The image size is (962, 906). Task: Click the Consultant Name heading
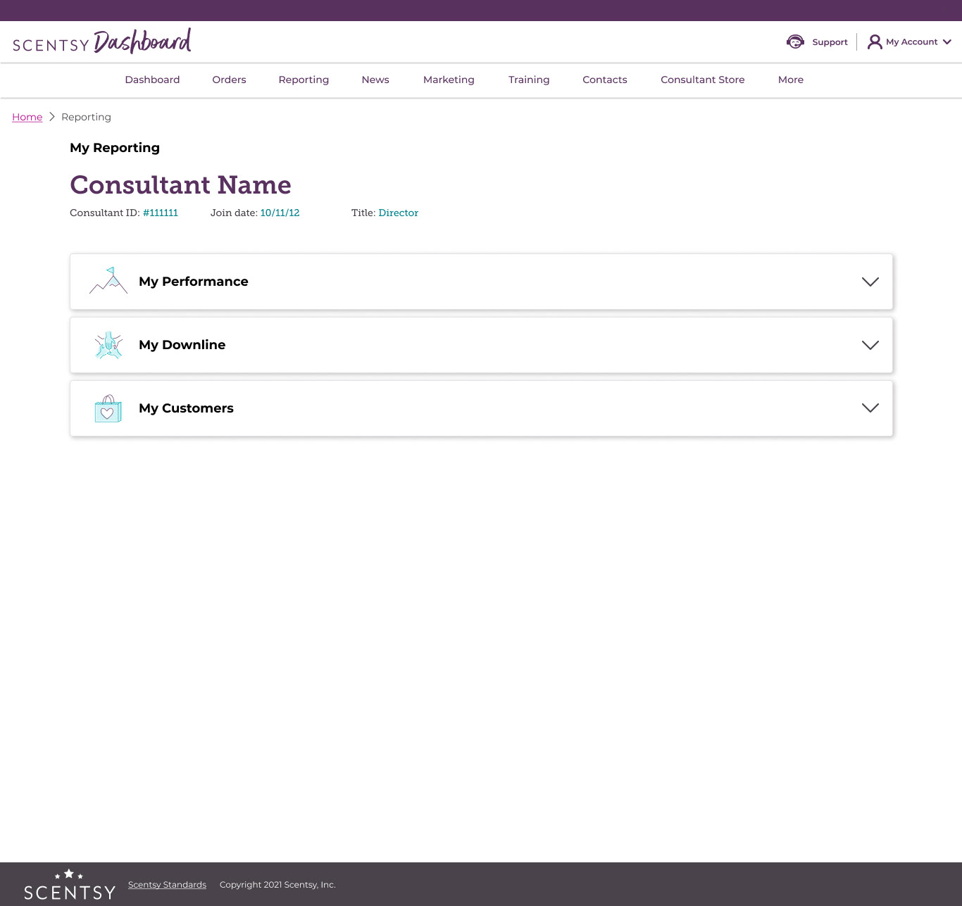180,185
